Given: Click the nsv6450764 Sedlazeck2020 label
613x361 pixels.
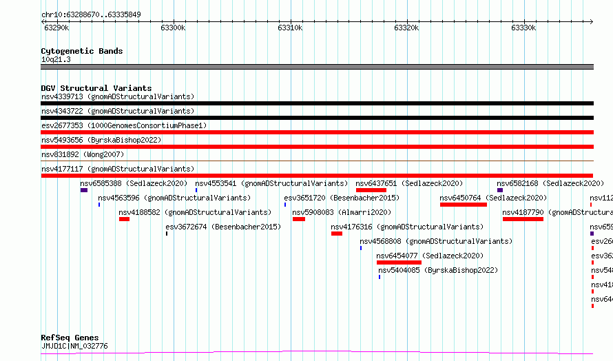Looking at the screenshot, I should (493, 198).
